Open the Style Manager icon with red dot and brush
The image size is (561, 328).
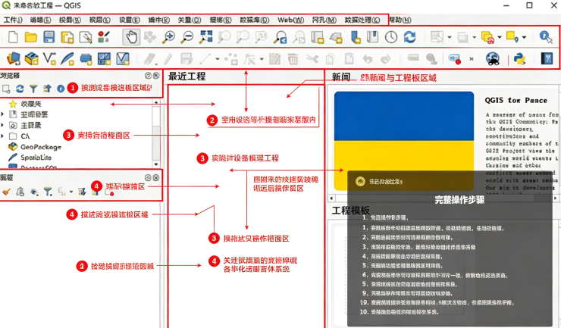click(x=104, y=37)
